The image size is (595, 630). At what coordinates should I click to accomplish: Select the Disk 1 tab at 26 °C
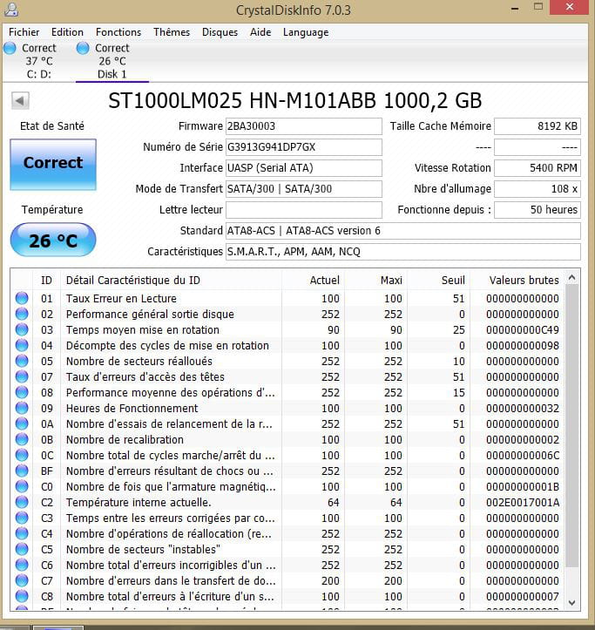112,61
